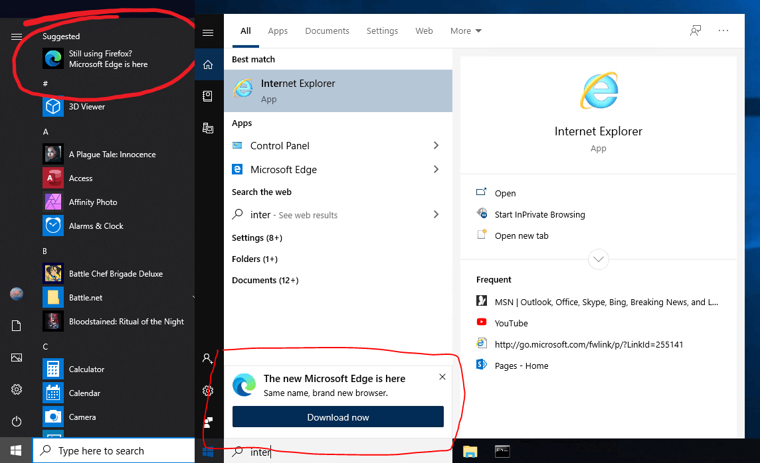Click the '#' group header
The height and width of the screenshot is (463, 760).
click(45, 84)
